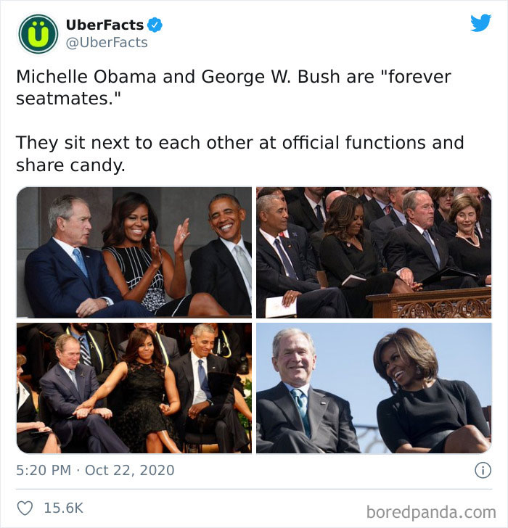The image size is (508, 528).
Task: Open the tweet info circle icon
Action: coord(483,470)
